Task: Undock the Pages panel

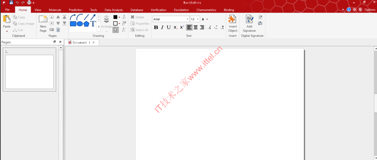Action: pyautogui.click(x=54, y=42)
